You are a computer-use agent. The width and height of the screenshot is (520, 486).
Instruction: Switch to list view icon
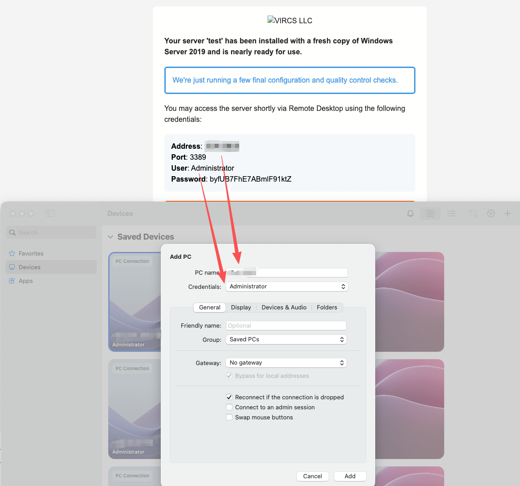pos(451,214)
